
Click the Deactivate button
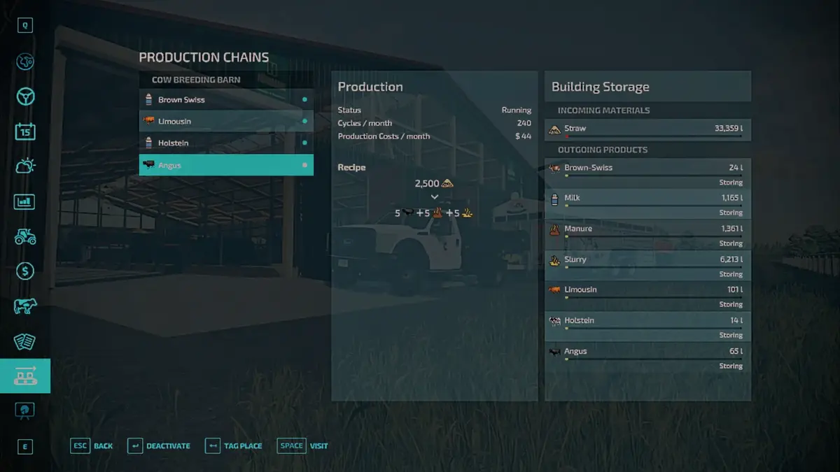159,445
